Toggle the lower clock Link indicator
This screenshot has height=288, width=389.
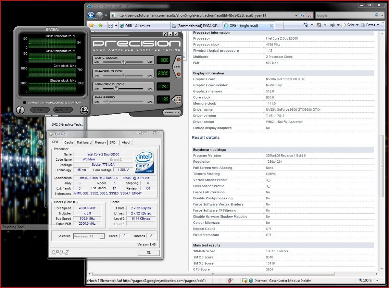click(179, 74)
